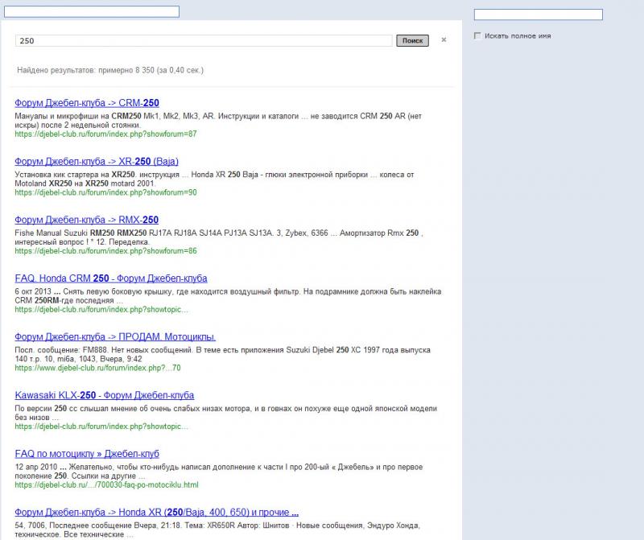Click the snippet dated 12 апр 2010
Viewport: 644px width, 540px height.
pyautogui.click(x=219, y=472)
